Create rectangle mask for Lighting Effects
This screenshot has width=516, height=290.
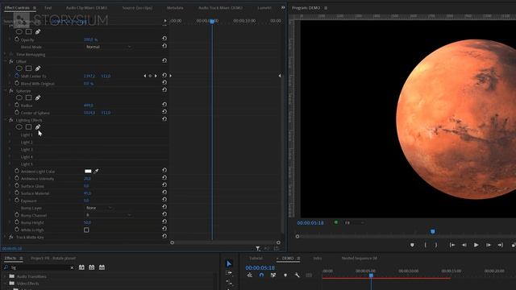click(29, 127)
